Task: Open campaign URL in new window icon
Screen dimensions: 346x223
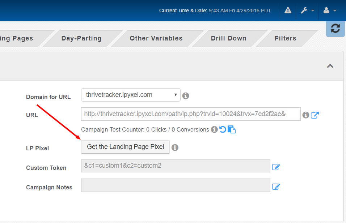Action: [315, 115]
